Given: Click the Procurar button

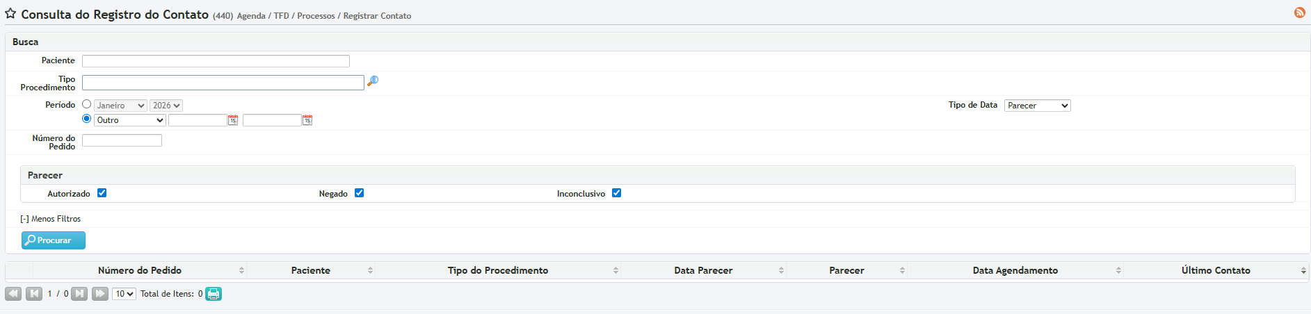Looking at the screenshot, I should (54, 240).
